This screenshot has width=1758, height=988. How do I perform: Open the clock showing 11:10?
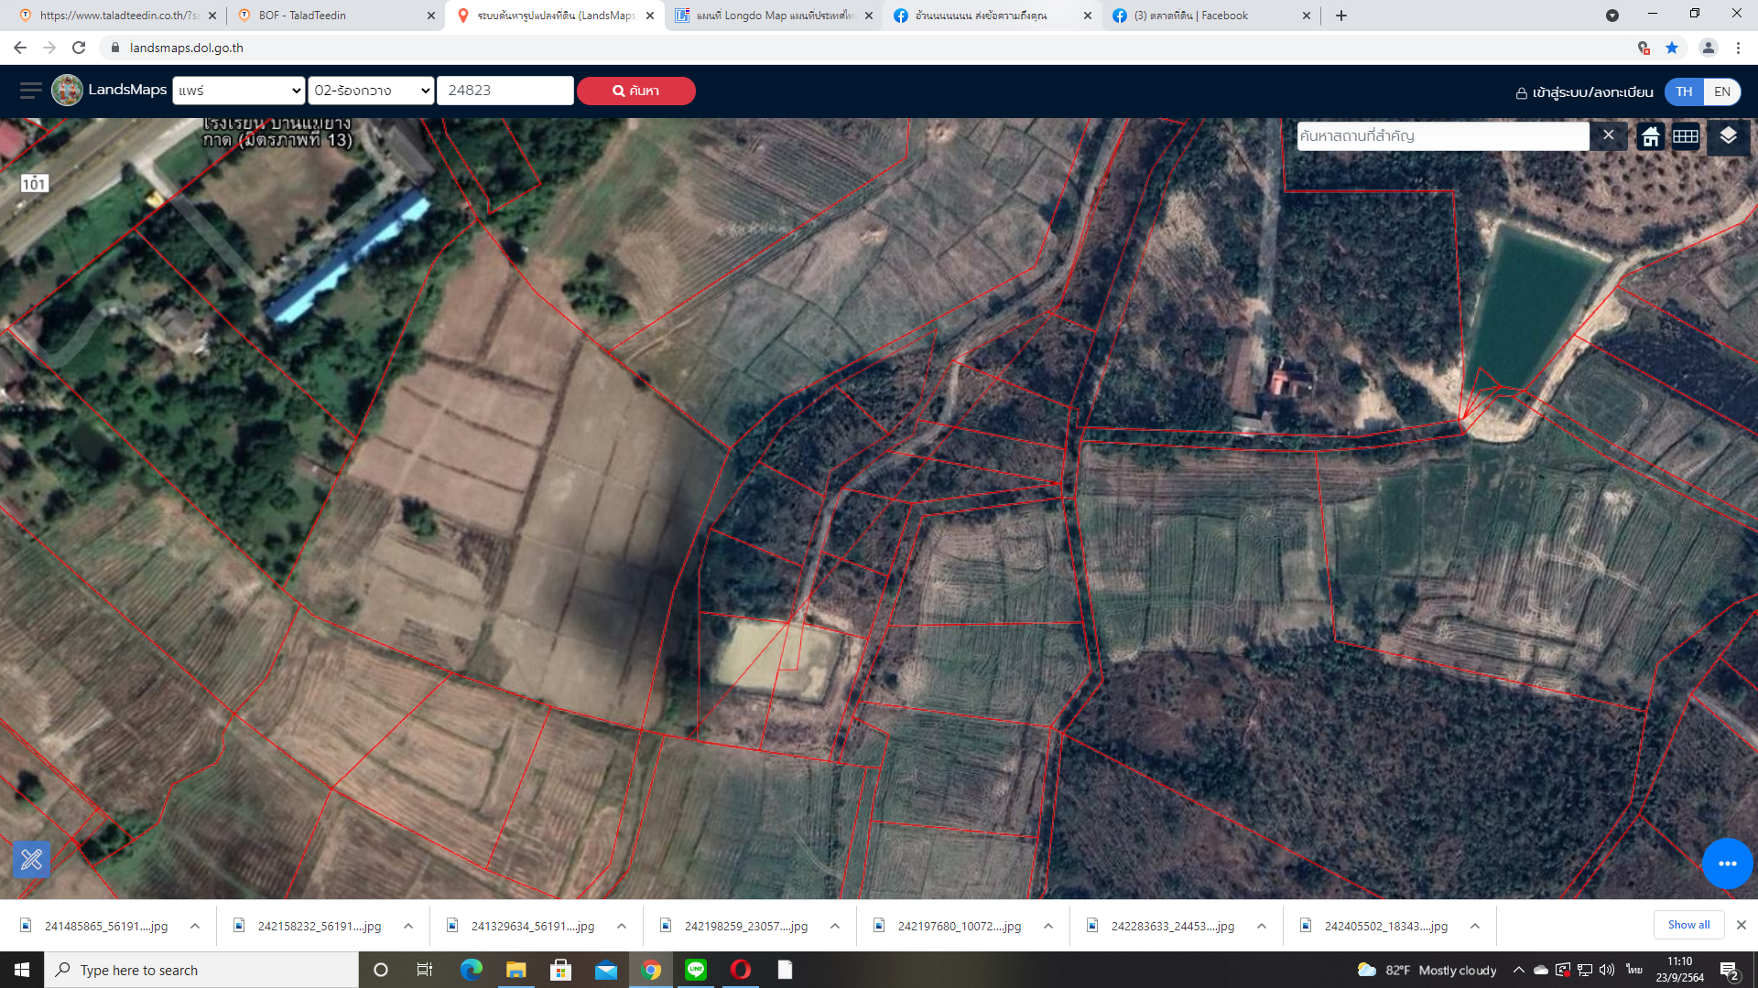click(1680, 970)
